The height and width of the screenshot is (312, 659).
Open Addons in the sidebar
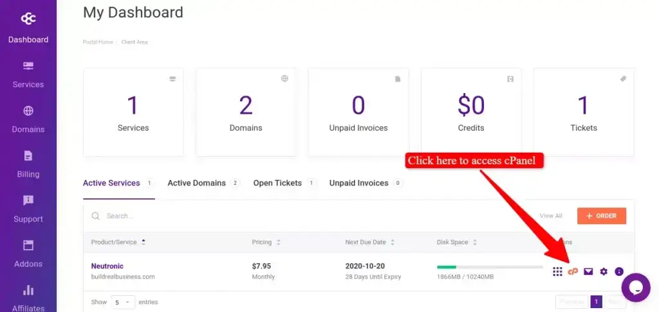pos(28,255)
